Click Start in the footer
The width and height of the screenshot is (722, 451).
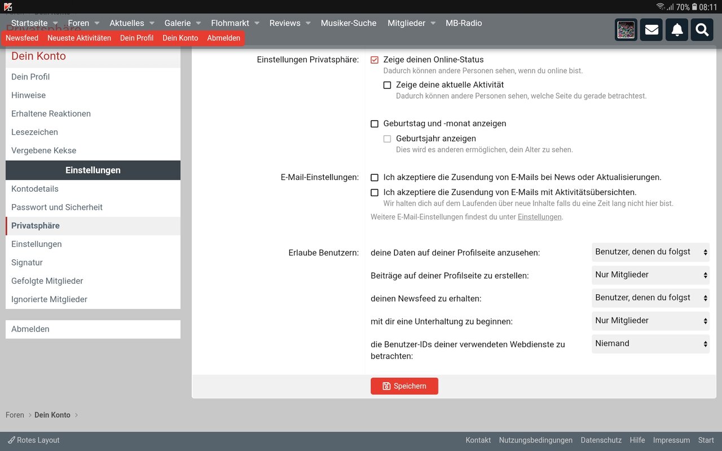[x=706, y=440]
